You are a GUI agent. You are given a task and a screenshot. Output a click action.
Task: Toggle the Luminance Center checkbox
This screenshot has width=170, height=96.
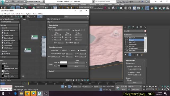[128, 72]
